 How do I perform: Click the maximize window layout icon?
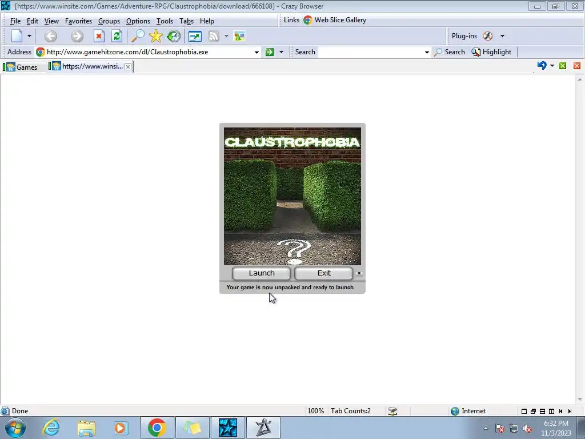point(524,412)
